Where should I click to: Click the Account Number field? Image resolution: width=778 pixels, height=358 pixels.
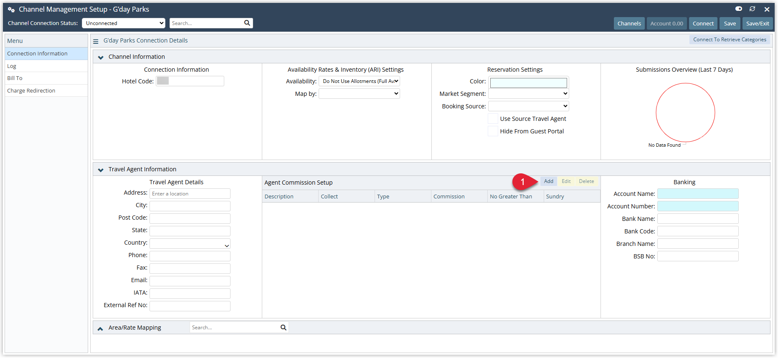coord(698,206)
